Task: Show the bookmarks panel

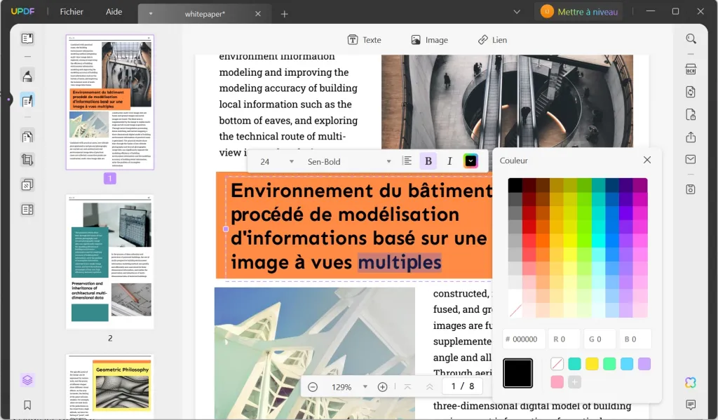Action: pyautogui.click(x=27, y=405)
